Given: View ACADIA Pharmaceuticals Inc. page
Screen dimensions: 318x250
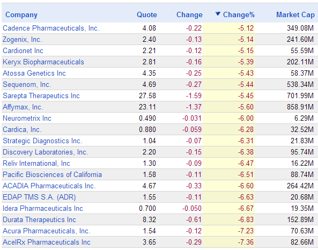Looking at the screenshot, I should [49, 186].
